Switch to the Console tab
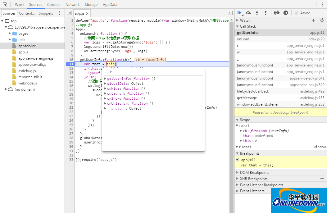The height and width of the screenshot is (213, 327). [x=54, y=5]
